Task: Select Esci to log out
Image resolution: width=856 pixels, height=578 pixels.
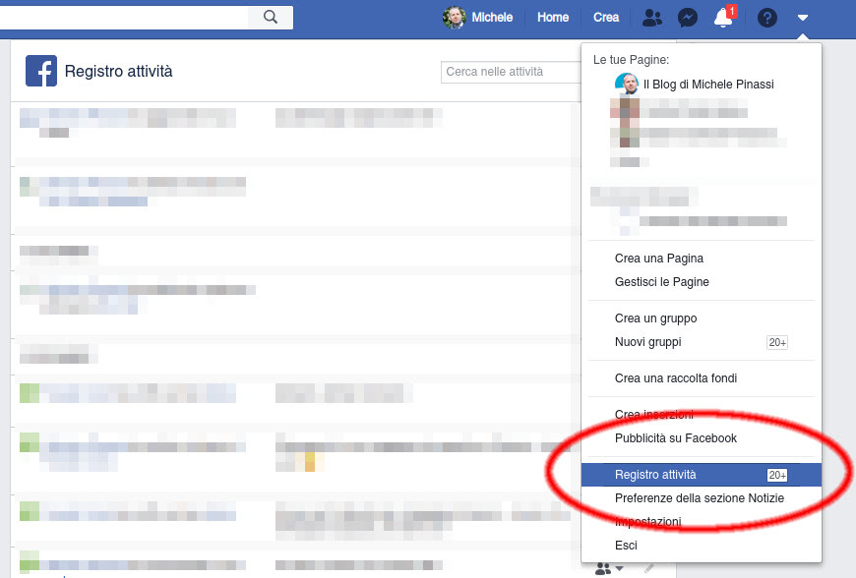Action: (626, 546)
